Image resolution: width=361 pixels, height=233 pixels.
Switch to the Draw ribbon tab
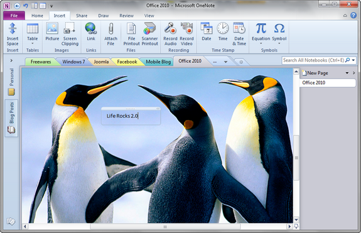(x=104, y=16)
